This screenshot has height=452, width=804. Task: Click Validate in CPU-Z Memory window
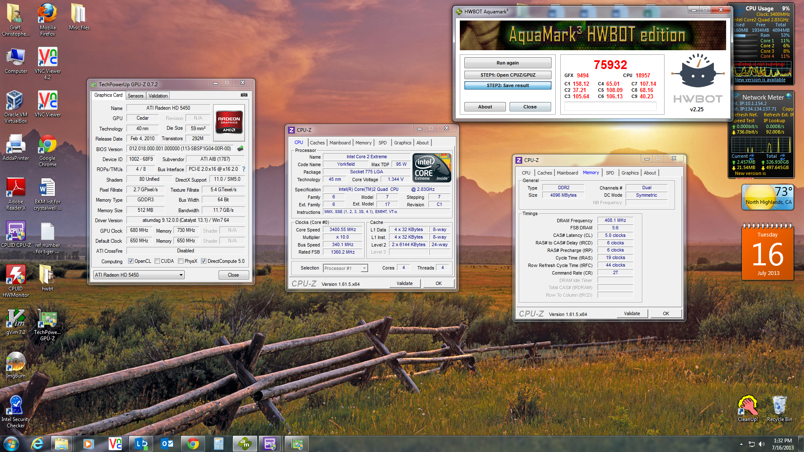point(632,313)
